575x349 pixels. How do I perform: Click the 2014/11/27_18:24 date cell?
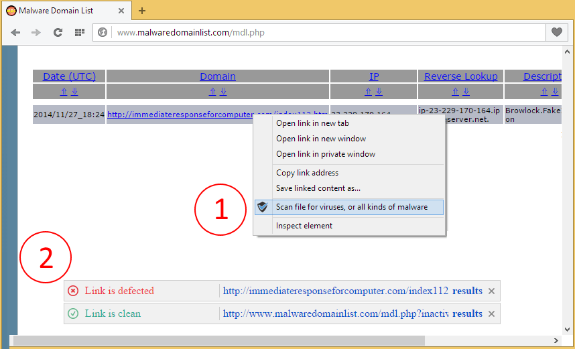pos(69,115)
